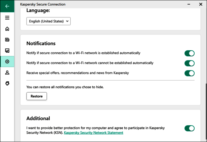This screenshot has height=142, width=207.
Task: Go to the Home sidebar icon
Action: click(7, 29)
